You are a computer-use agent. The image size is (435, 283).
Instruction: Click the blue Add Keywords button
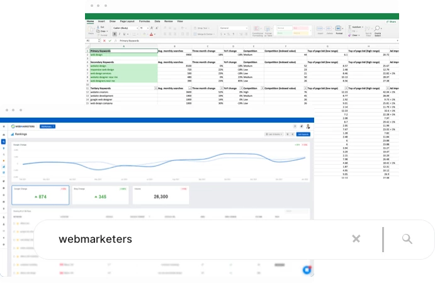tap(303, 134)
